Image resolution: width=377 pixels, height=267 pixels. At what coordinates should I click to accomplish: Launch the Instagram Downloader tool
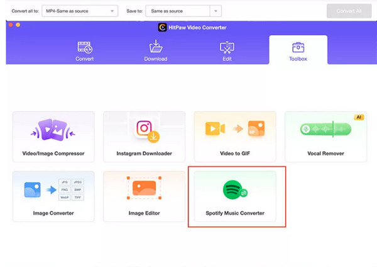[x=145, y=137]
